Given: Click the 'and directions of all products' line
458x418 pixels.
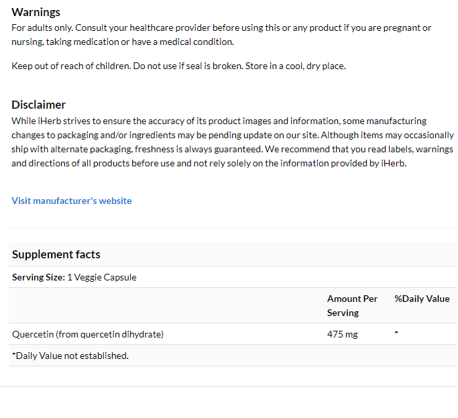Looking at the screenshot, I should pos(209,163).
